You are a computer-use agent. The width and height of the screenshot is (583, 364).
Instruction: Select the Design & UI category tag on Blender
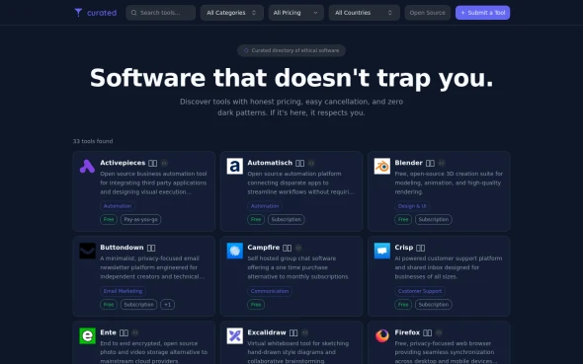coord(412,206)
